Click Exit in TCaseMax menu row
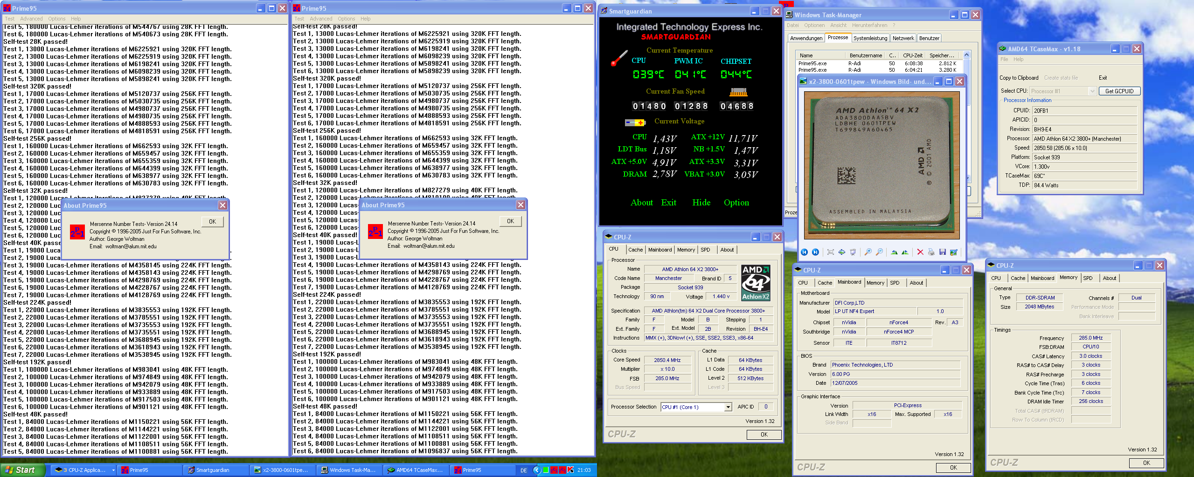Viewport: 1194px width, 477px height. [x=1103, y=78]
